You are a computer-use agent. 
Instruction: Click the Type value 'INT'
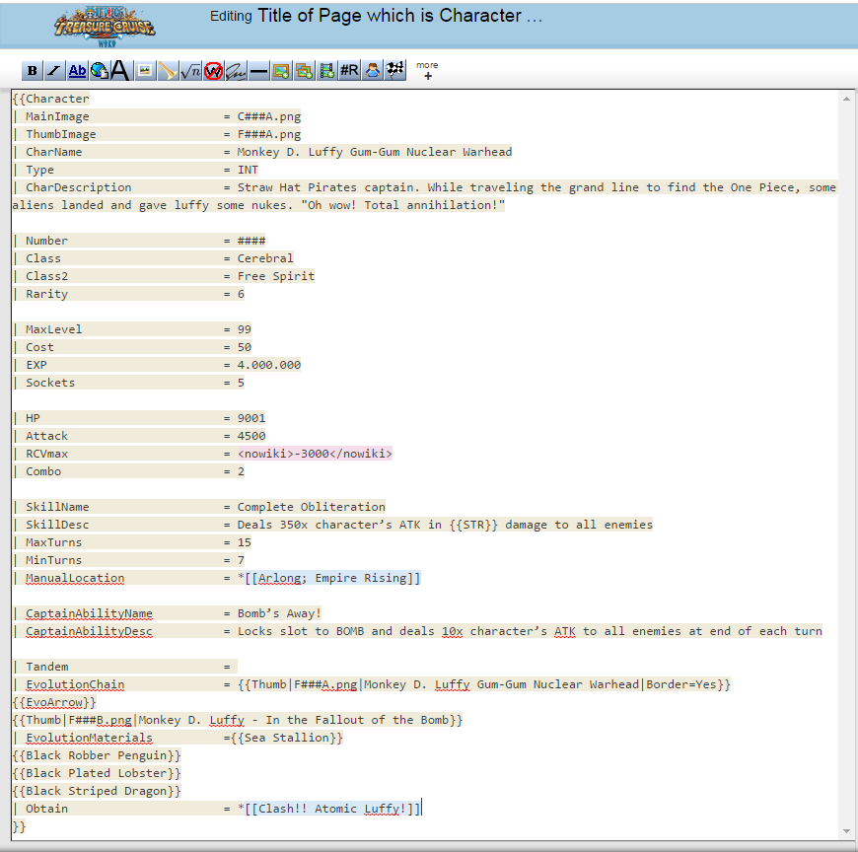point(248,170)
